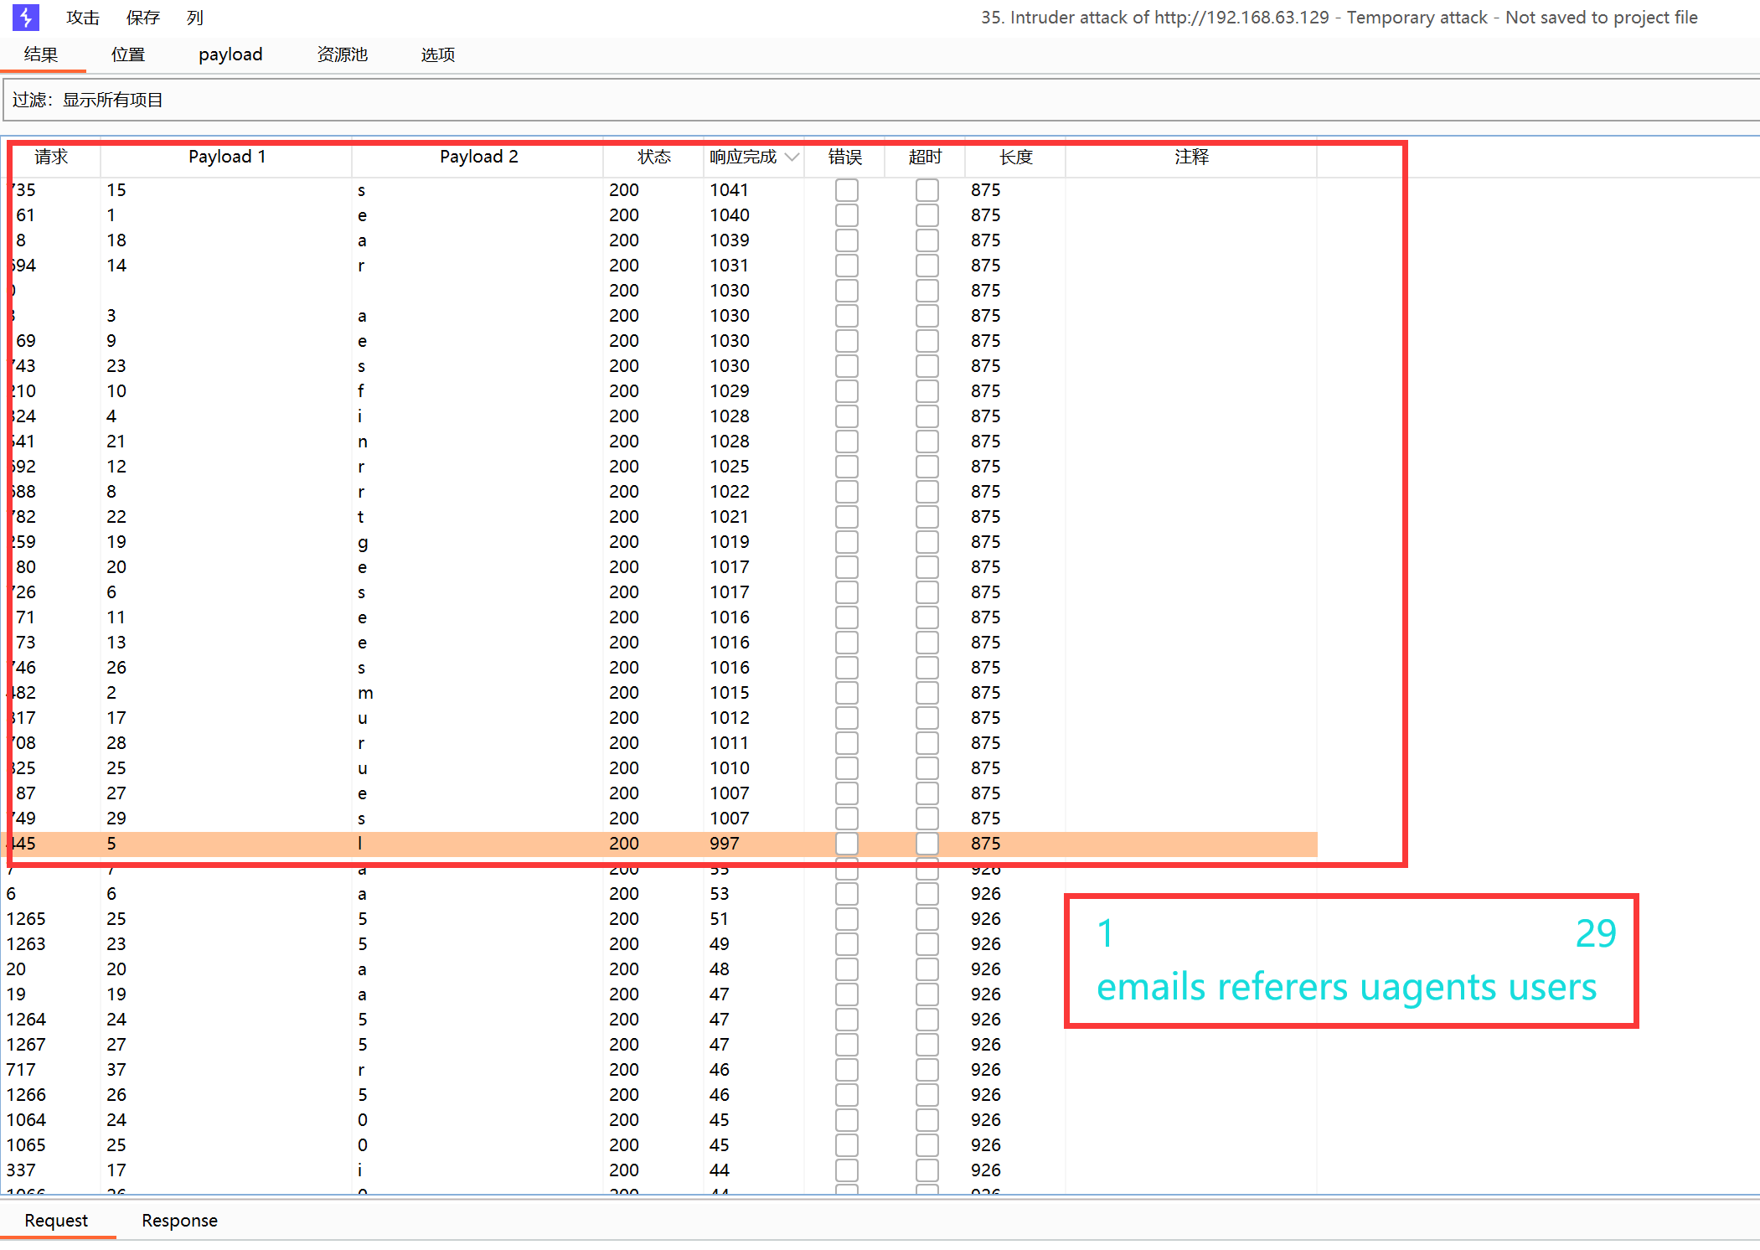This screenshot has width=1760, height=1250.
Task: Click the Burp Intruder lightning logo icon
Action: tap(26, 17)
